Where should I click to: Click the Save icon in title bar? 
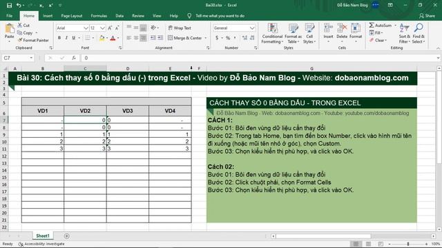pos(9,6)
